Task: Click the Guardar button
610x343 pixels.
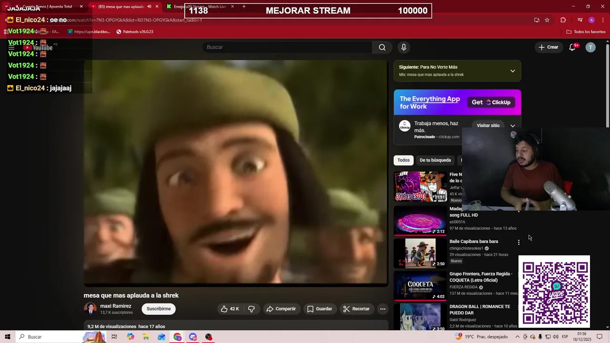Action: click(x=319, y=309)
